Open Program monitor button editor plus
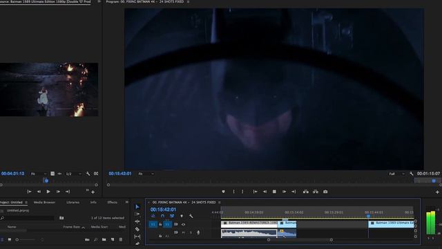 pyautogui.click(x=437, y=192)
